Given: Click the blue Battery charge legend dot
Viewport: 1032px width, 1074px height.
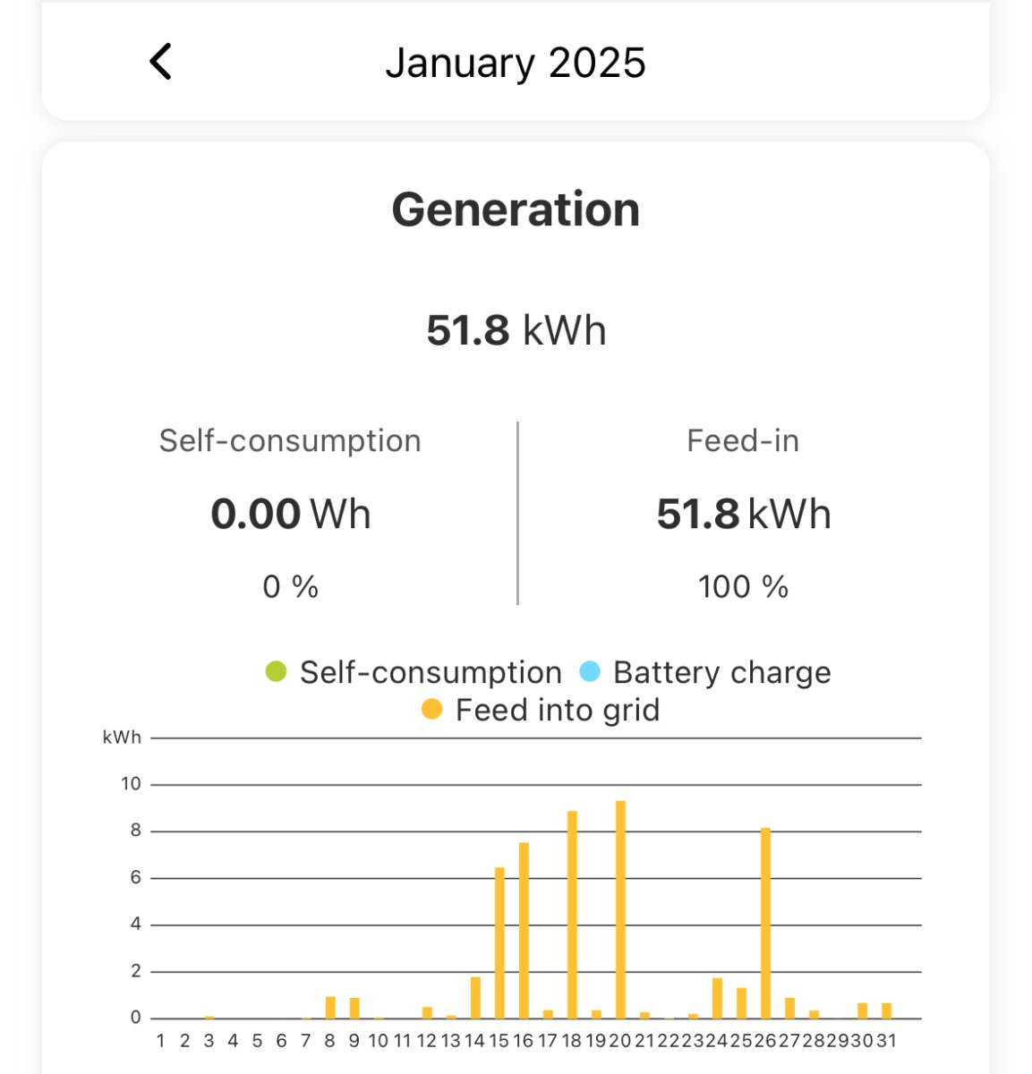Looking at the screenshot, I should point(590,671).
